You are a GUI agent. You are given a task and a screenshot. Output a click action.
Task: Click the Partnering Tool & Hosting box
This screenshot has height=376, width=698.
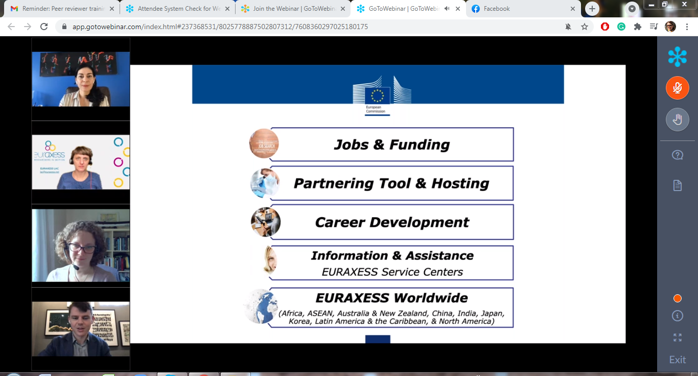(391, 183)
